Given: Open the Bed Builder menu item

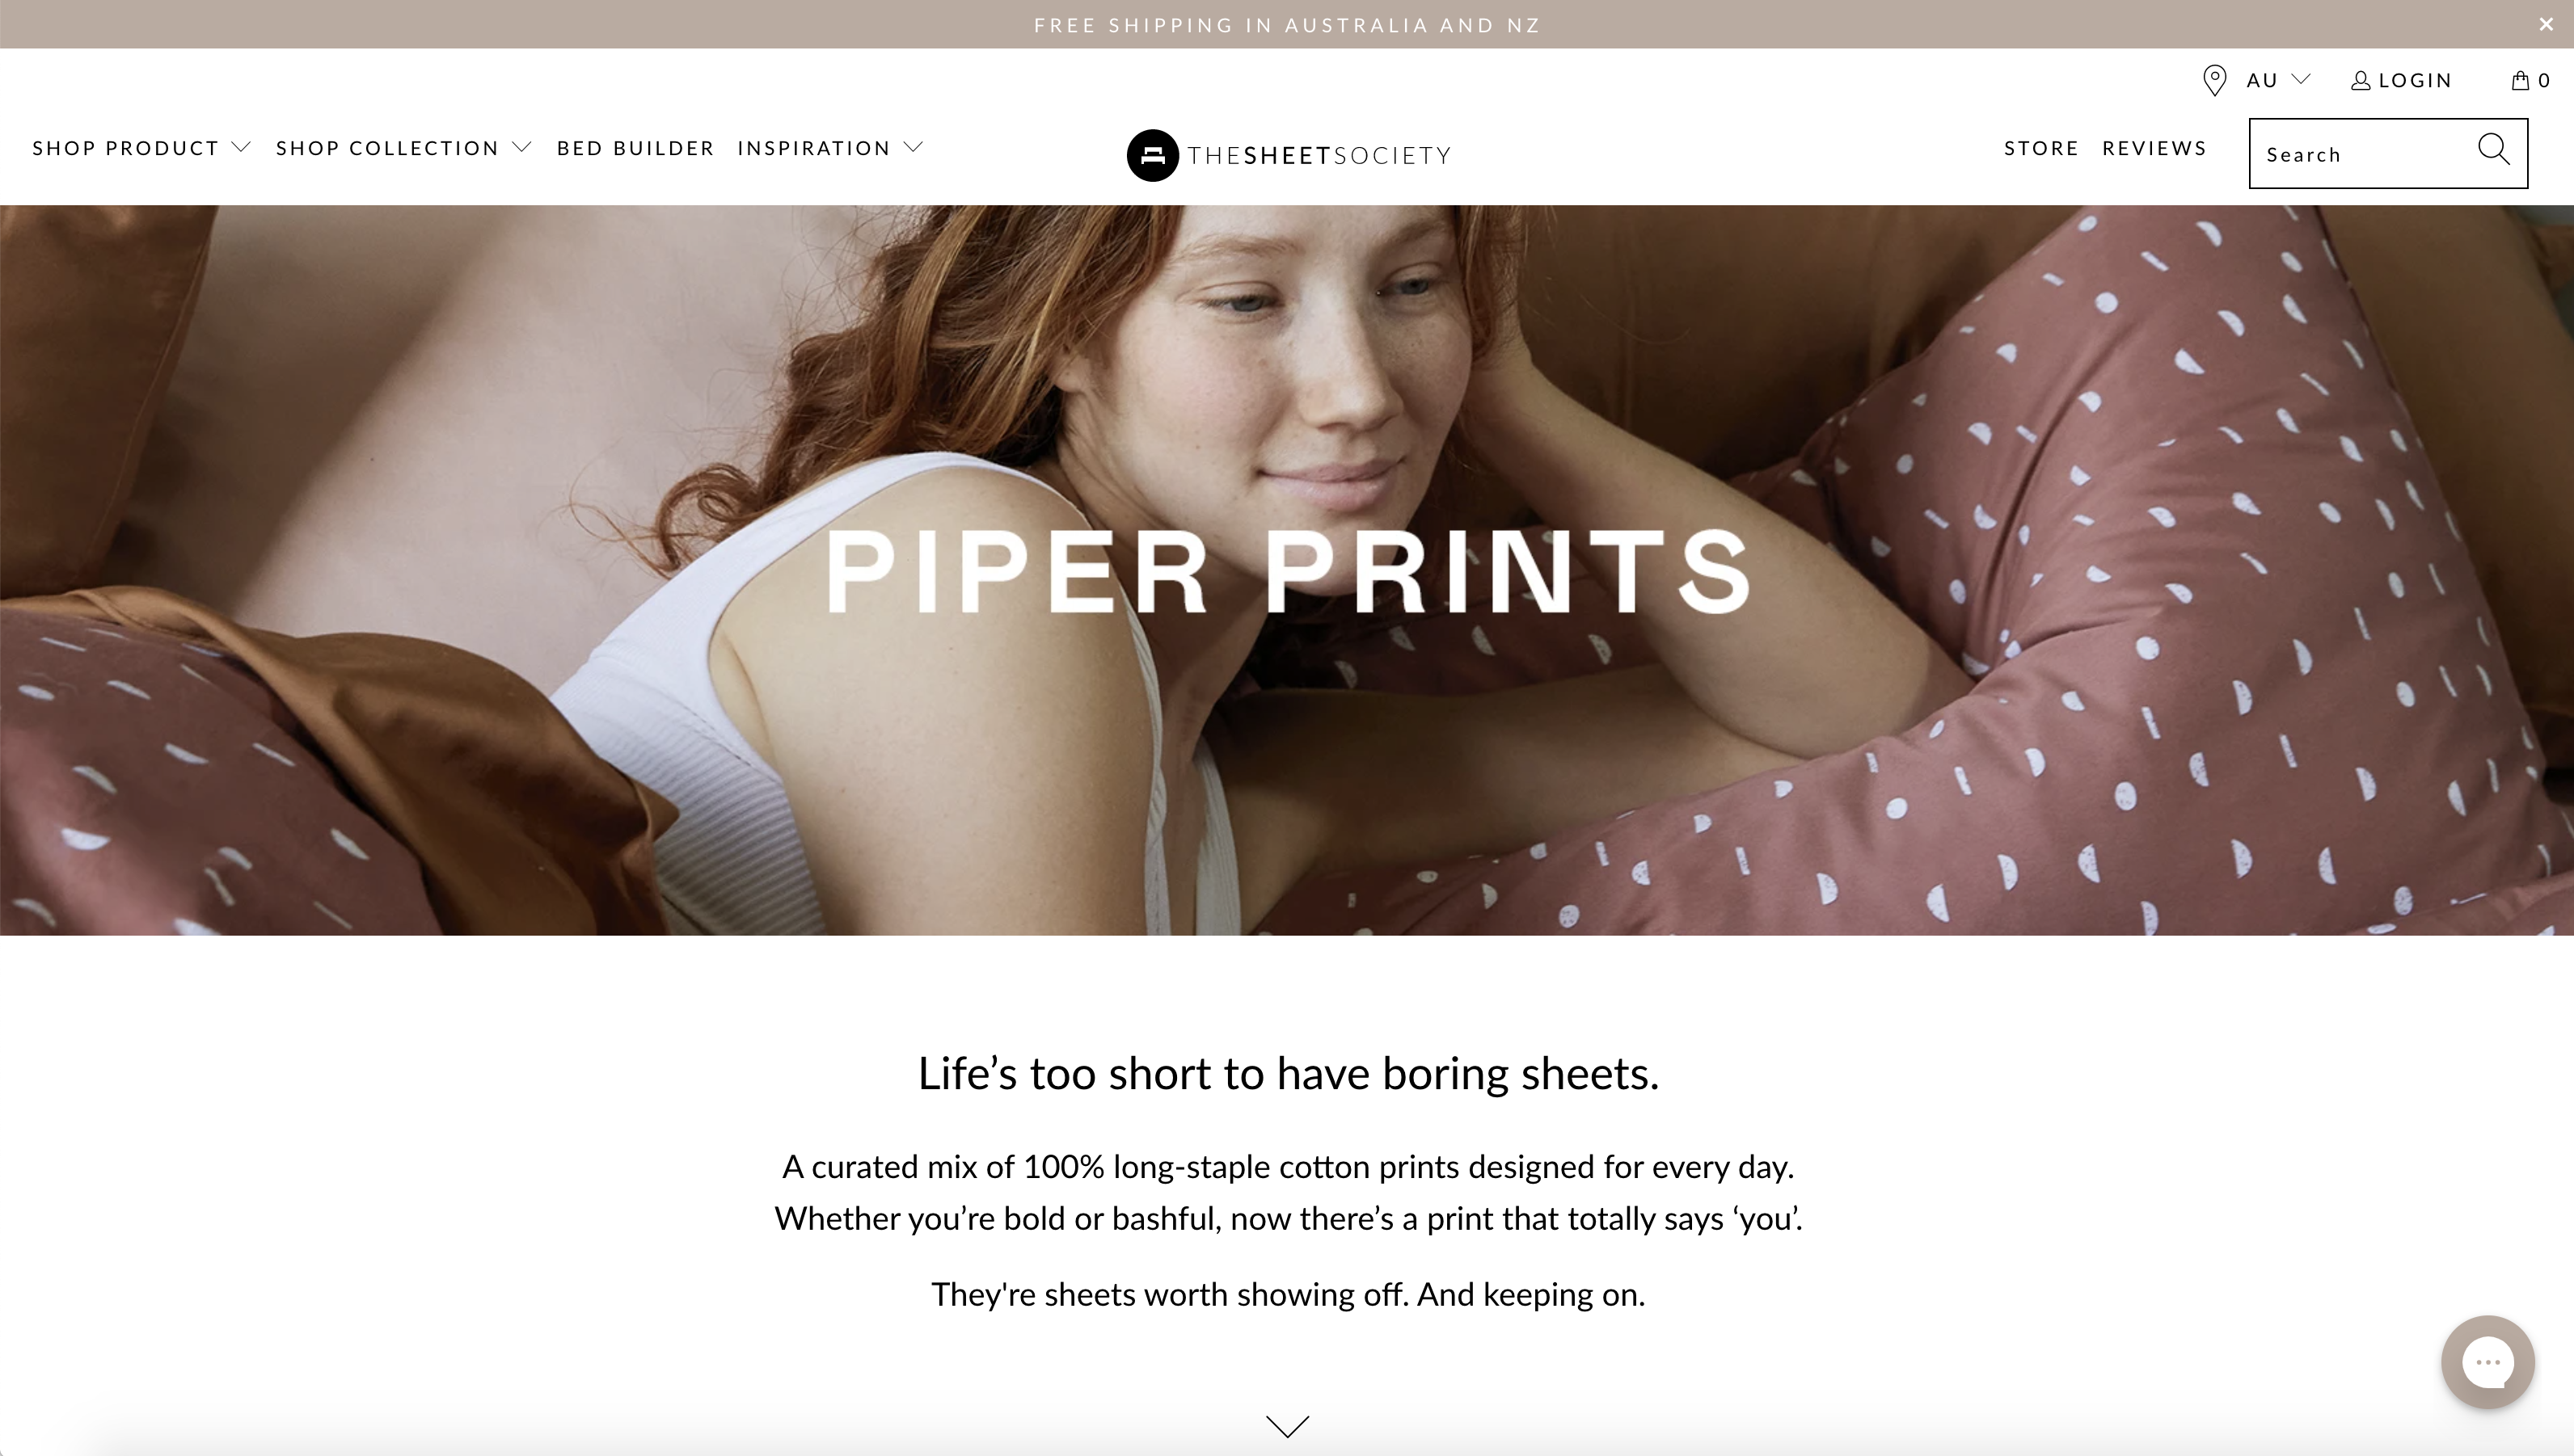Looking at the screenshot, I should click(x=635, y=148).
